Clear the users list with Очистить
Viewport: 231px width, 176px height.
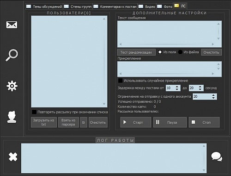coord(98,122)
